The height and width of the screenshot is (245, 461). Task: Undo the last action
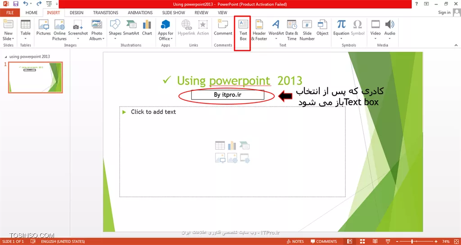click(x=26, y=4)
